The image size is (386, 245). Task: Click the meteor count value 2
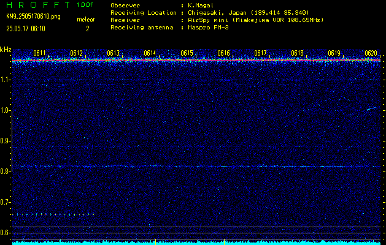pos(87,29)
